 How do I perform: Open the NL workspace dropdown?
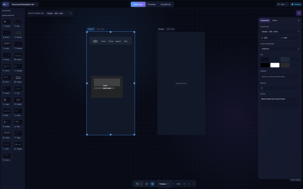point(6,4)
